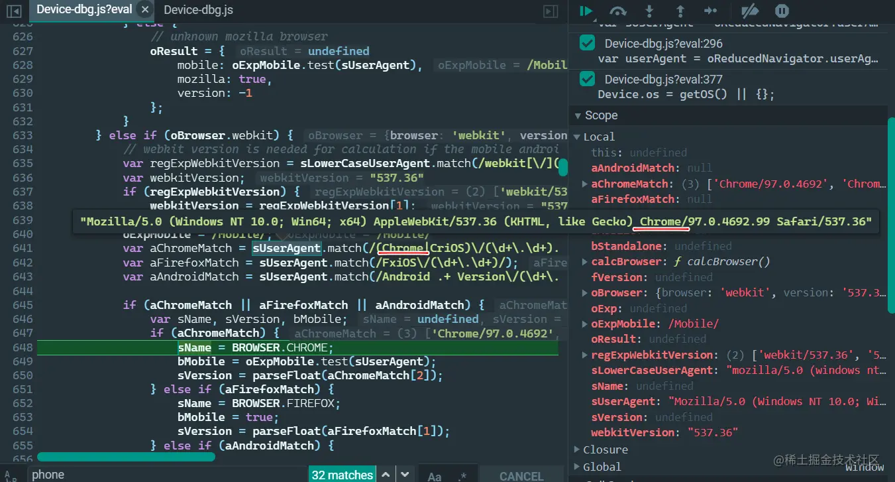This screenshot has width=895, height=482.
Task: Switch to the Device-dbg.js tab
Action: pyautogui.click(x=198, y=10)
